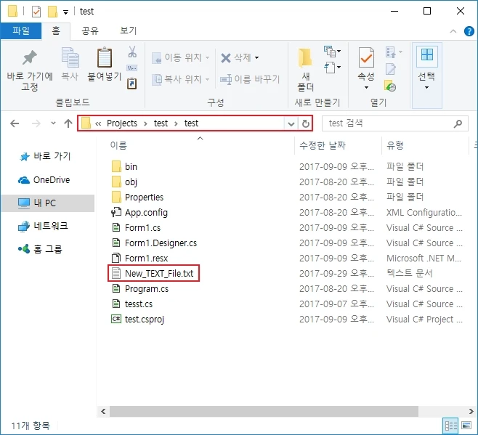Open the 파일 (File) menu
Screen dimensions: 478x435
20,31
